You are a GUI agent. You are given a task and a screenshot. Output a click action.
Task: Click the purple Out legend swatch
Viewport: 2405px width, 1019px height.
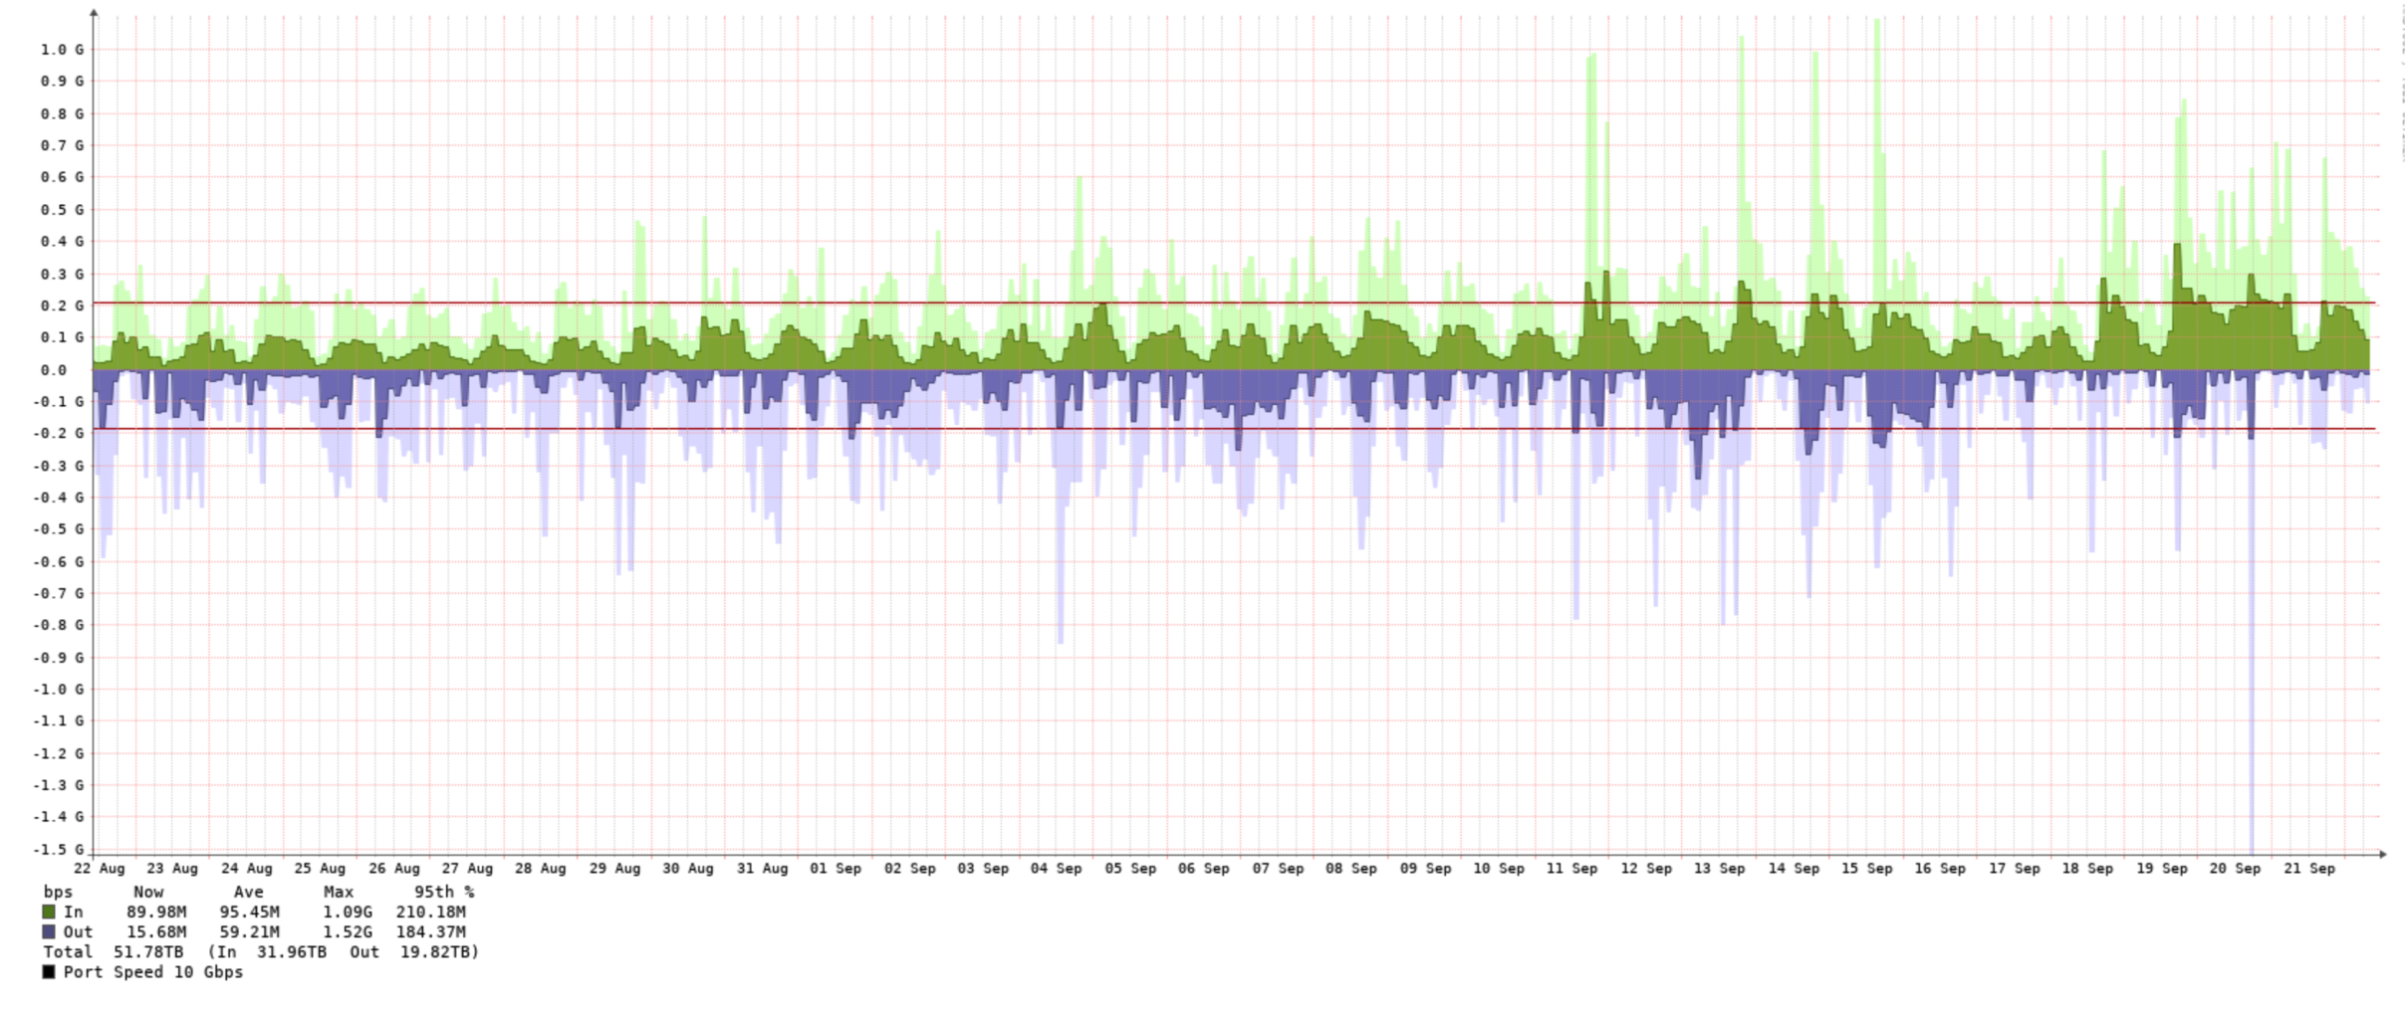[x=49, y=932]
